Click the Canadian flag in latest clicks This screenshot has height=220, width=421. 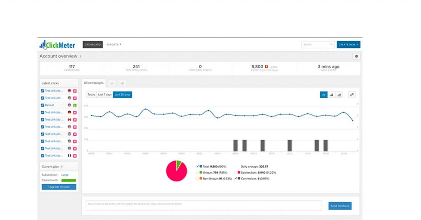[x=69, y=120]
